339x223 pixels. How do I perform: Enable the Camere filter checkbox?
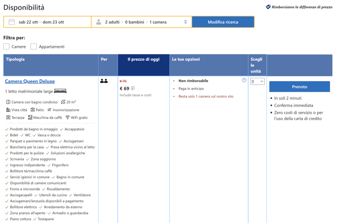coord(6,46)
